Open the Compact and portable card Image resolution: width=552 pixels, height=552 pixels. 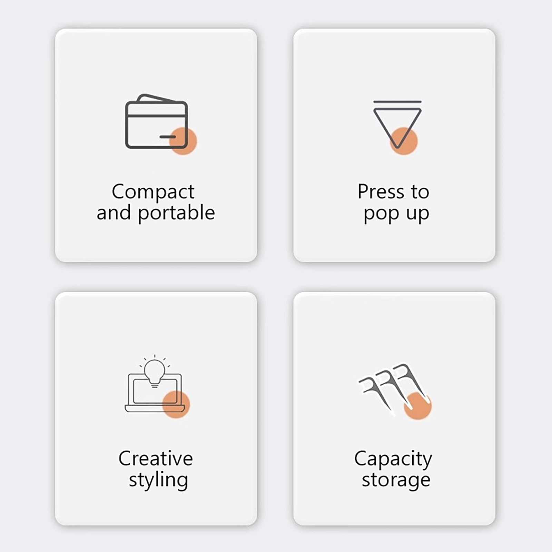156,145
